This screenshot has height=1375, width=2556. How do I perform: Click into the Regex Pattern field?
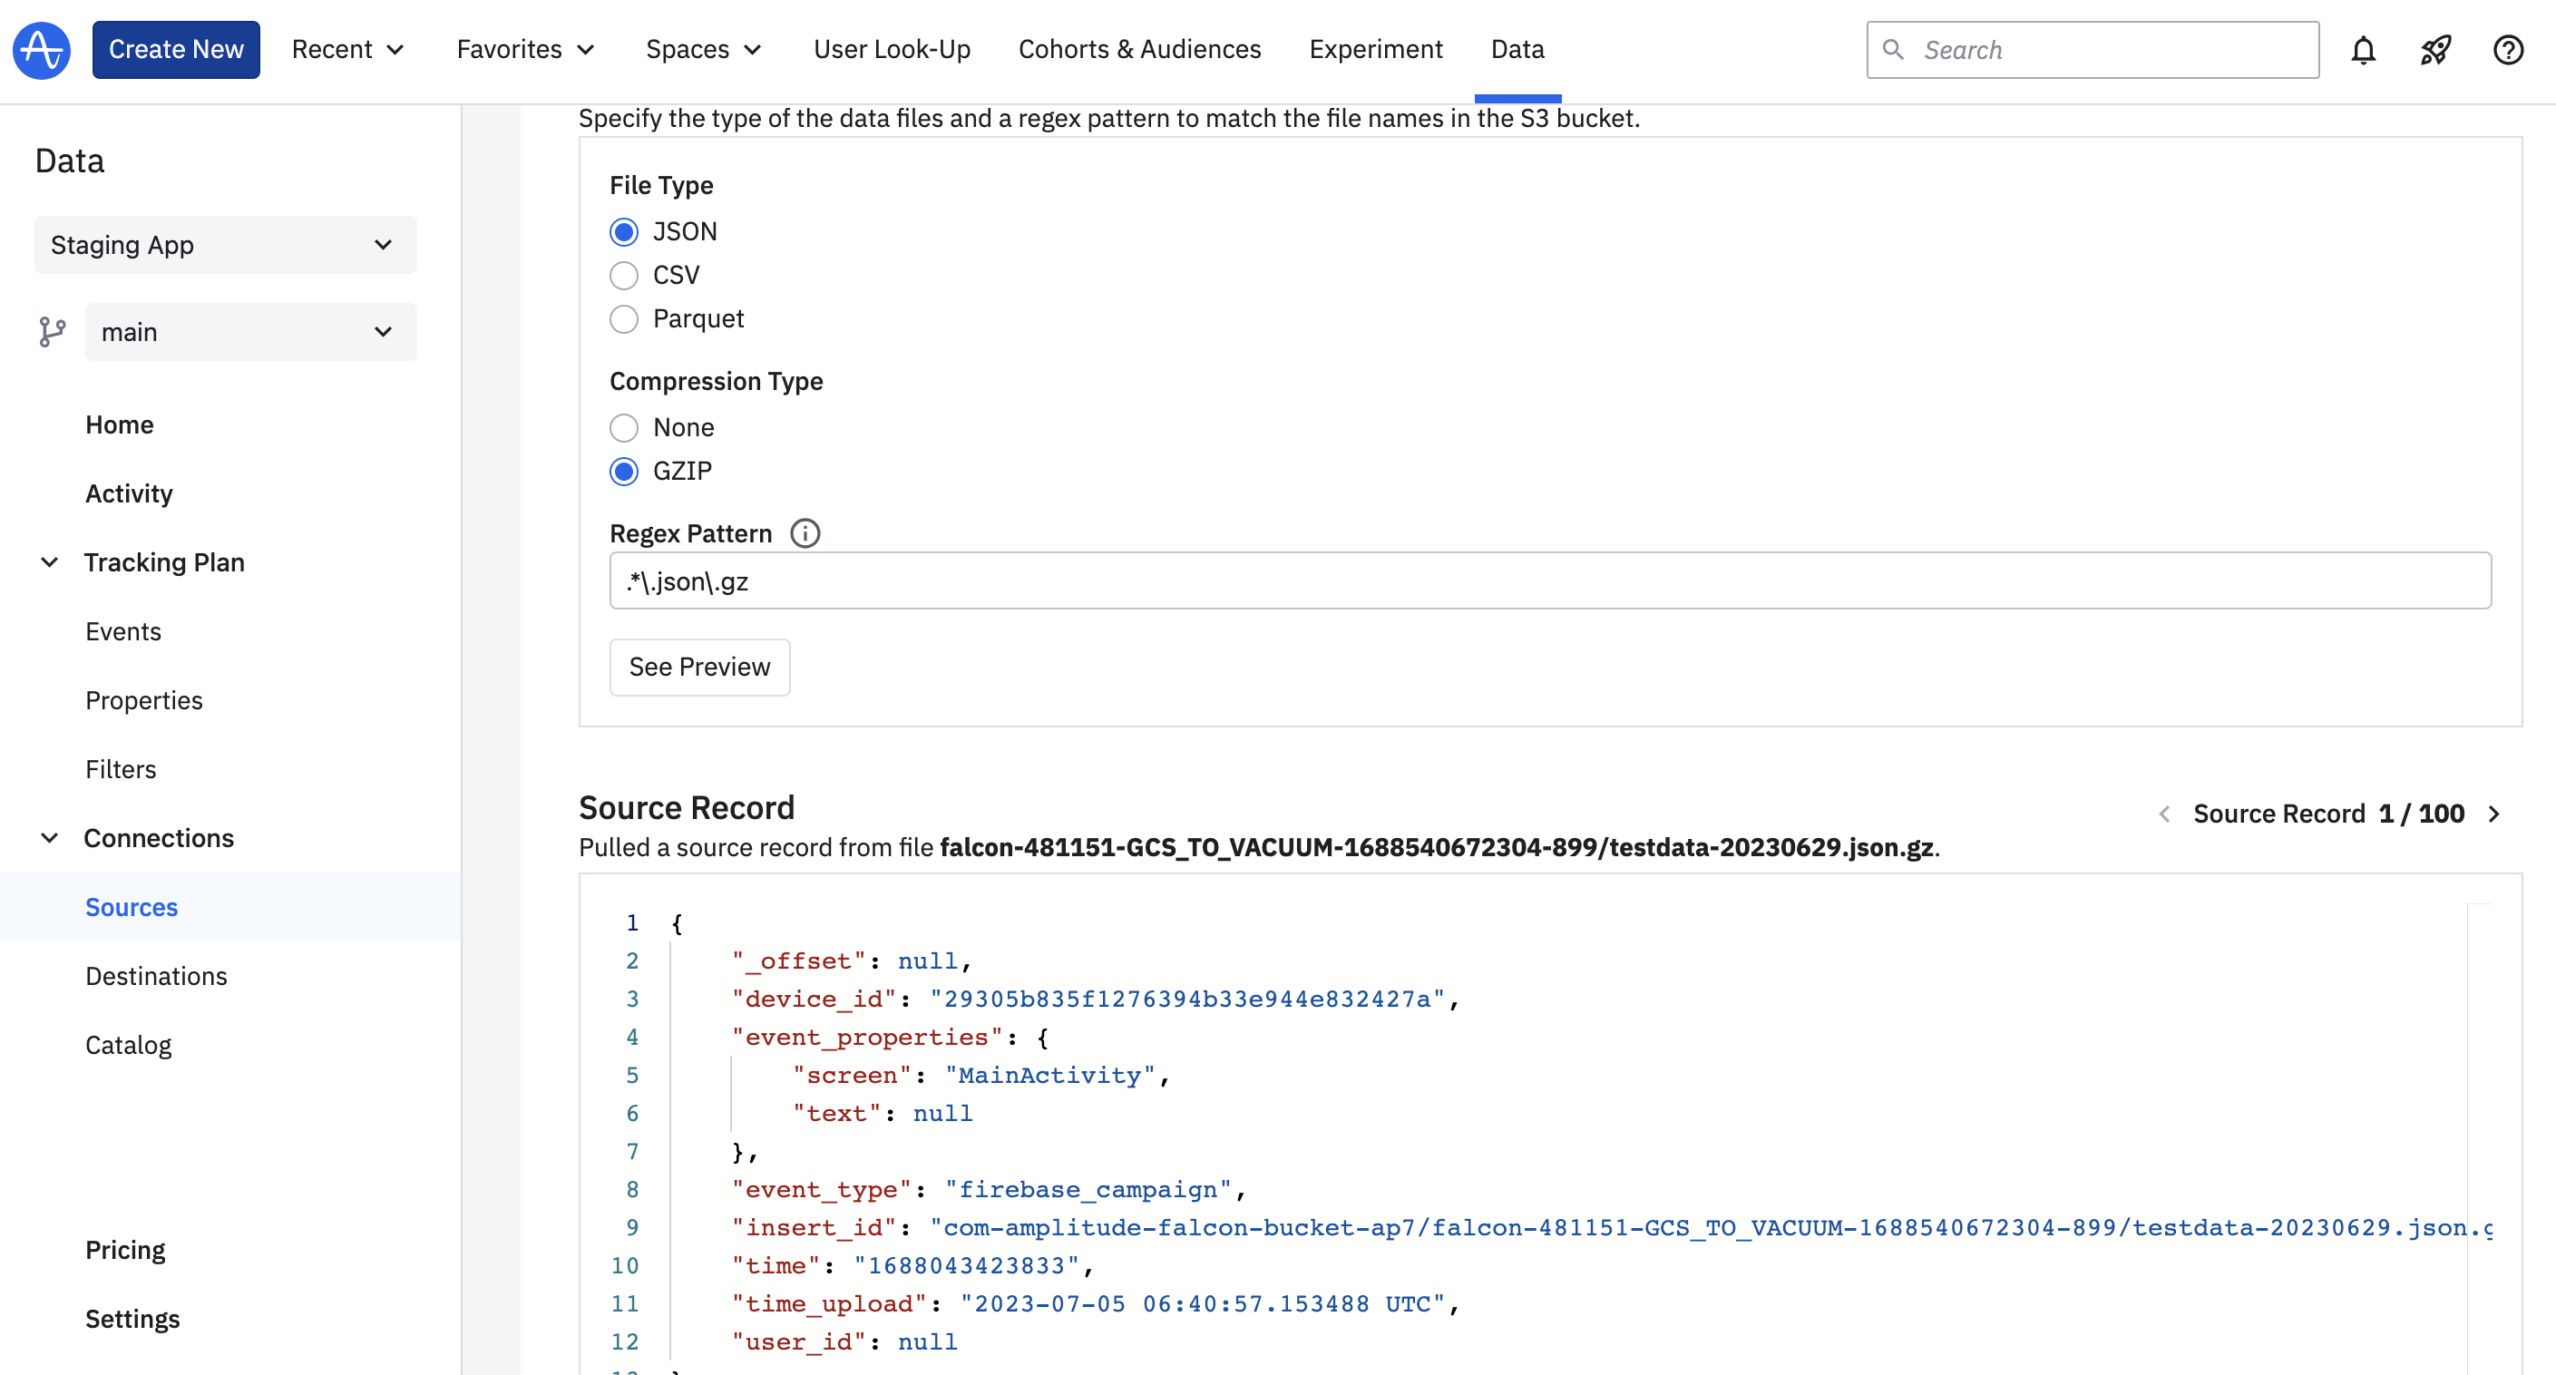[1549, 581]
